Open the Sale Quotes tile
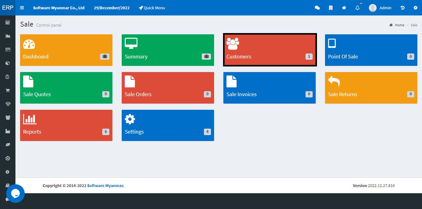422x209 pixels. 66,88
